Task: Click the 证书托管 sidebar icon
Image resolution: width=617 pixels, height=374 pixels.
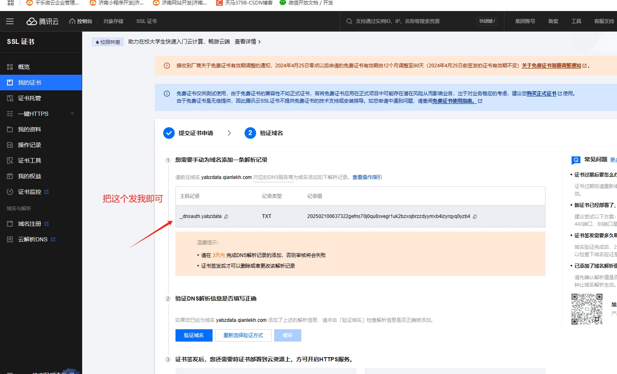Action: (x=10, y=98)
